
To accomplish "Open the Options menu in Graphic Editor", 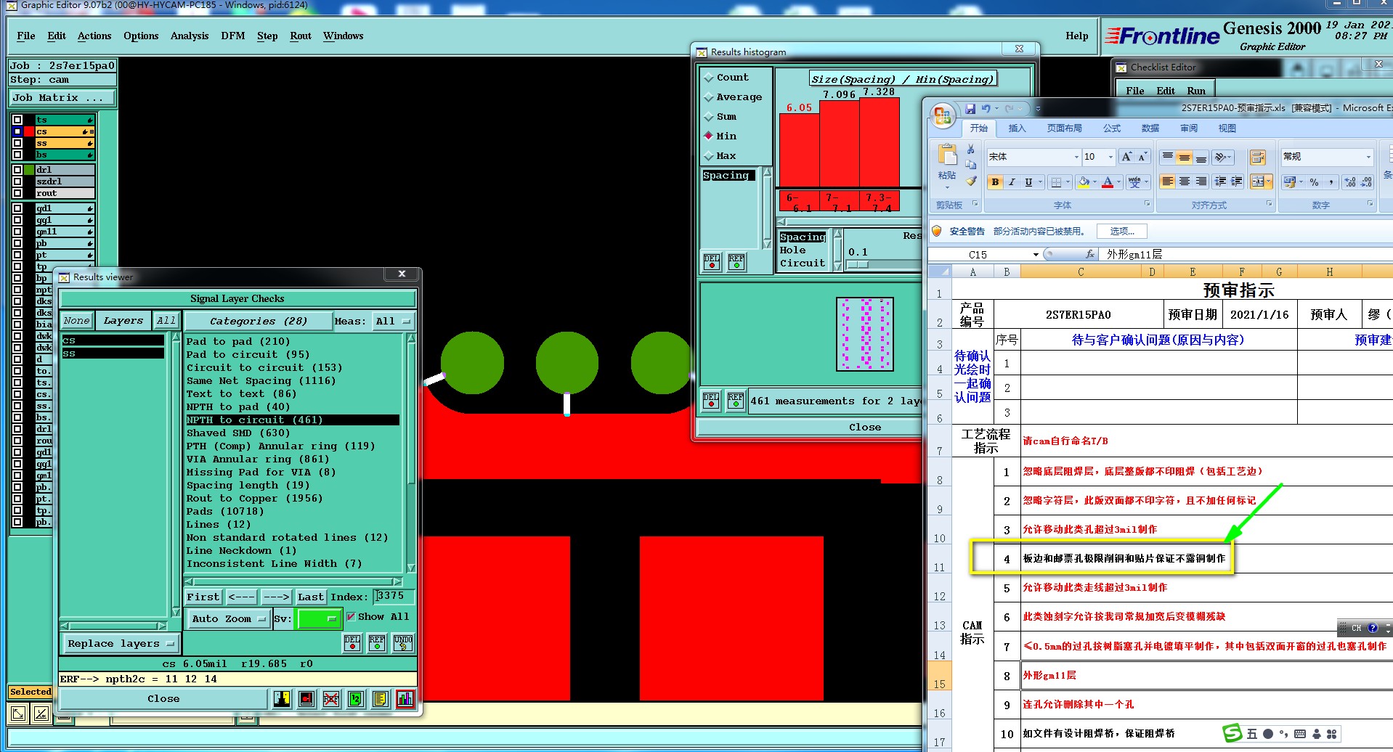I will pos(141,36).
